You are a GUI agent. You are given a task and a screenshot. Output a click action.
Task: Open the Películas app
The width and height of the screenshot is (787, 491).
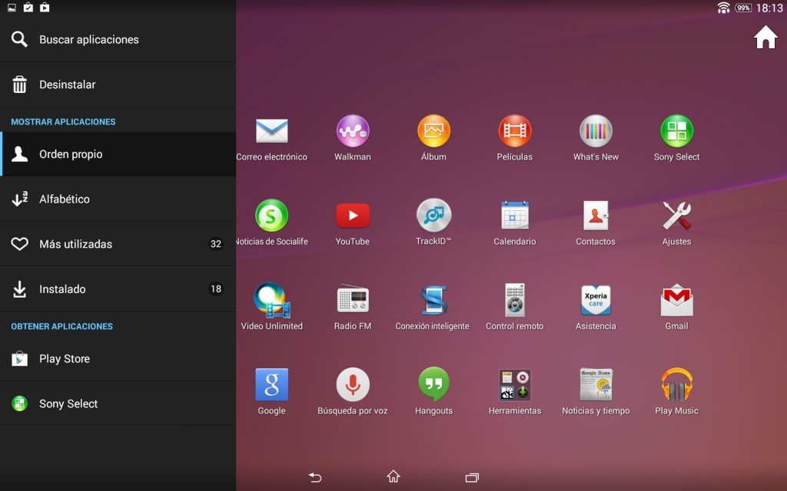(x=514, y=131)
